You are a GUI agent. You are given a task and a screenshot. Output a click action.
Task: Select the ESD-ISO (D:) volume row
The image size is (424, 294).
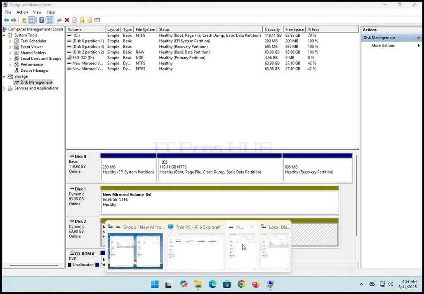(x=212, y=58)
